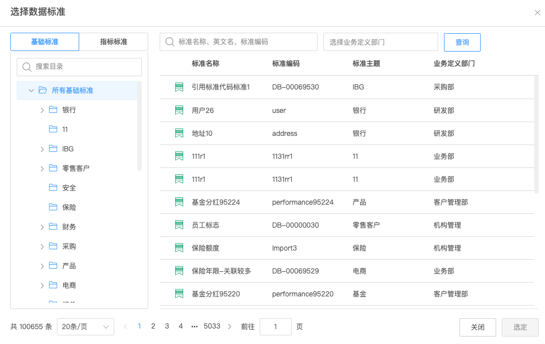Click the search icon in 搜索目录 box
545x344 pixels.
click(27, 67)
